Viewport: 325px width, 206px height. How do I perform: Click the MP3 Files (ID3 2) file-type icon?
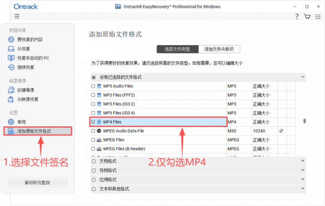[x=99, y=104]
